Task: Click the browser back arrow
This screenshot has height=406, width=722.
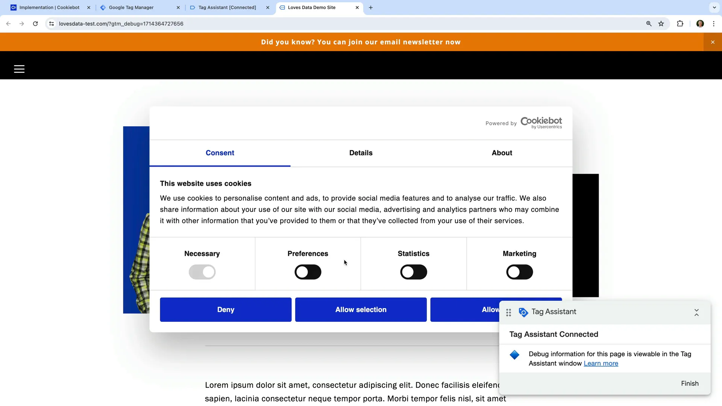Action: [x=8, y=23]
